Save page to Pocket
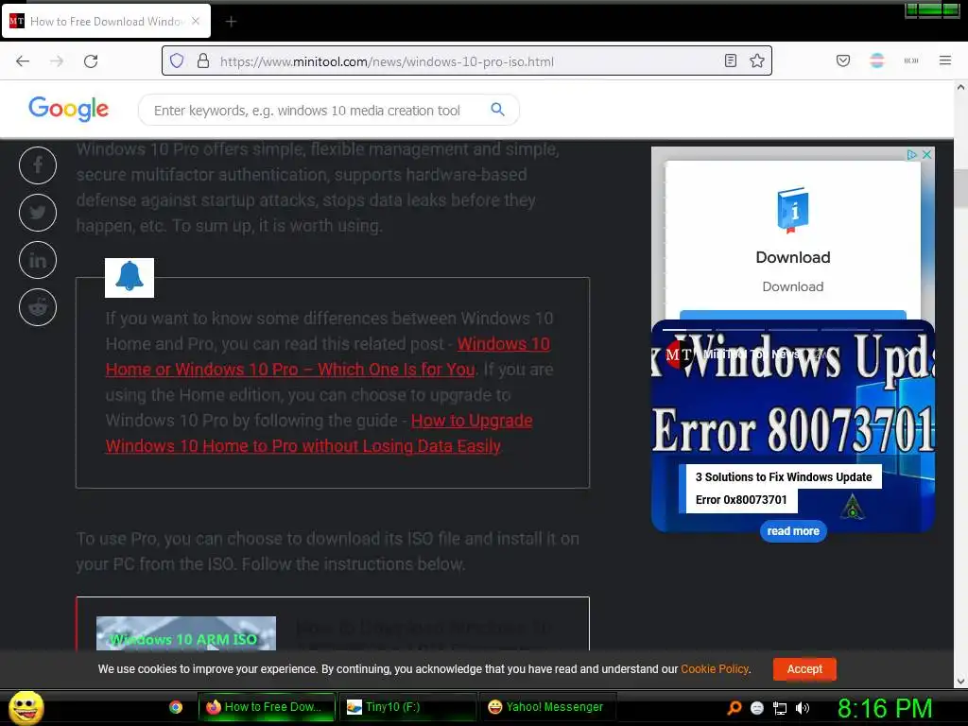 [x=843, y=60]
